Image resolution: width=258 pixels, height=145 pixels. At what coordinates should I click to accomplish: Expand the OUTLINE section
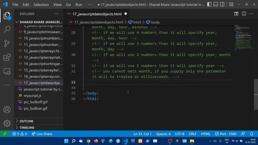pos(39,121)
